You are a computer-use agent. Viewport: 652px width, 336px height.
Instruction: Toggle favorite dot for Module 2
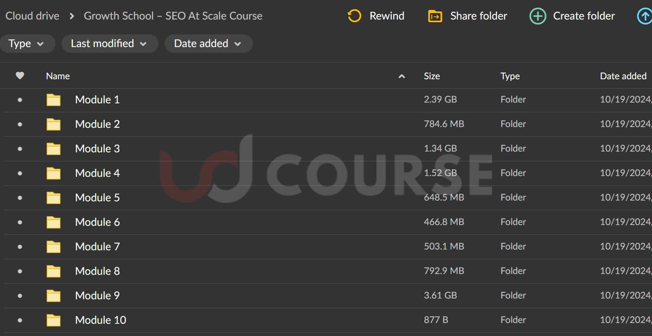[x=20, y=124]
